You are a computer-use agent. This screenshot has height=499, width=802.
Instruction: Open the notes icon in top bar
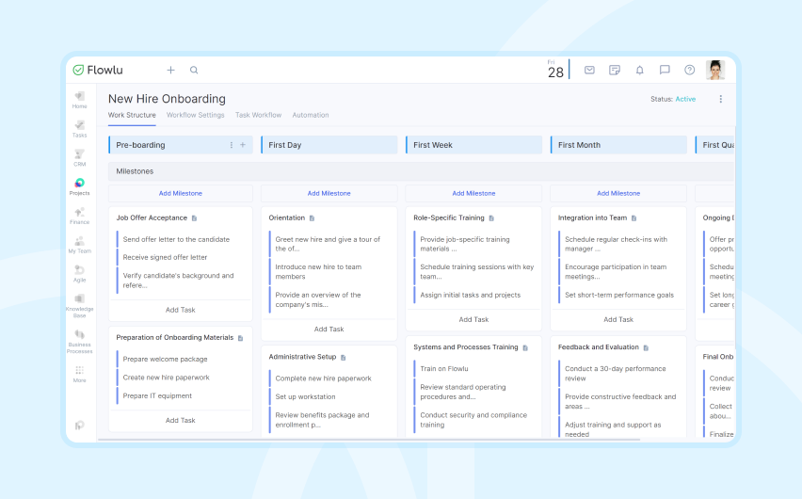(x=615, y=70)
